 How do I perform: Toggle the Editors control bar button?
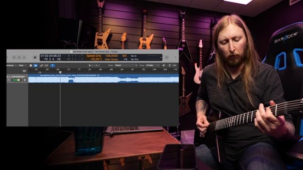tap(24, 58)
